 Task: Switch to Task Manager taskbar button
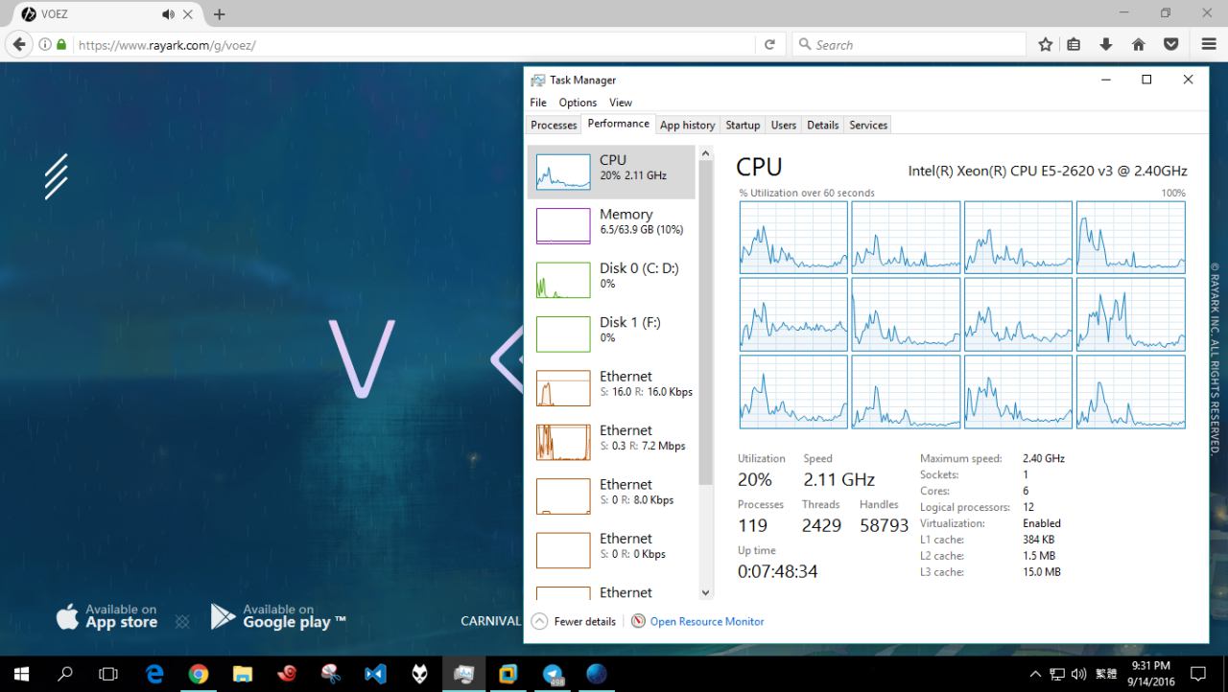[x=463, y=674]
